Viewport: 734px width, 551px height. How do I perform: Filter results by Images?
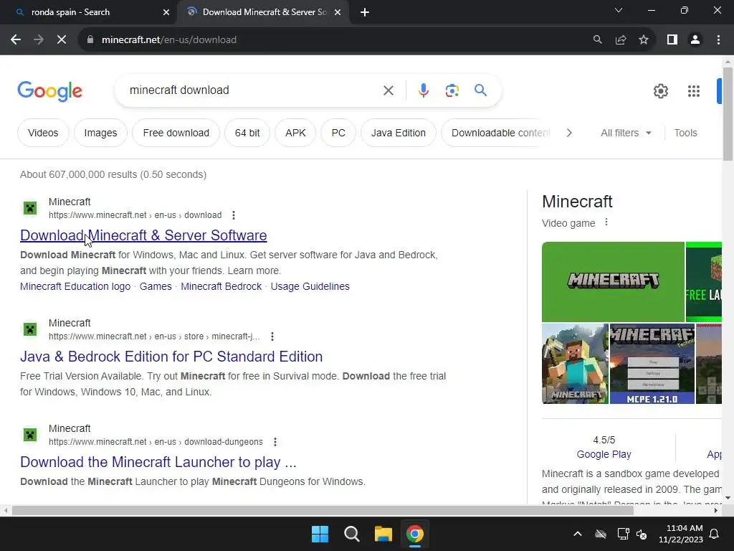pos(100,133)
